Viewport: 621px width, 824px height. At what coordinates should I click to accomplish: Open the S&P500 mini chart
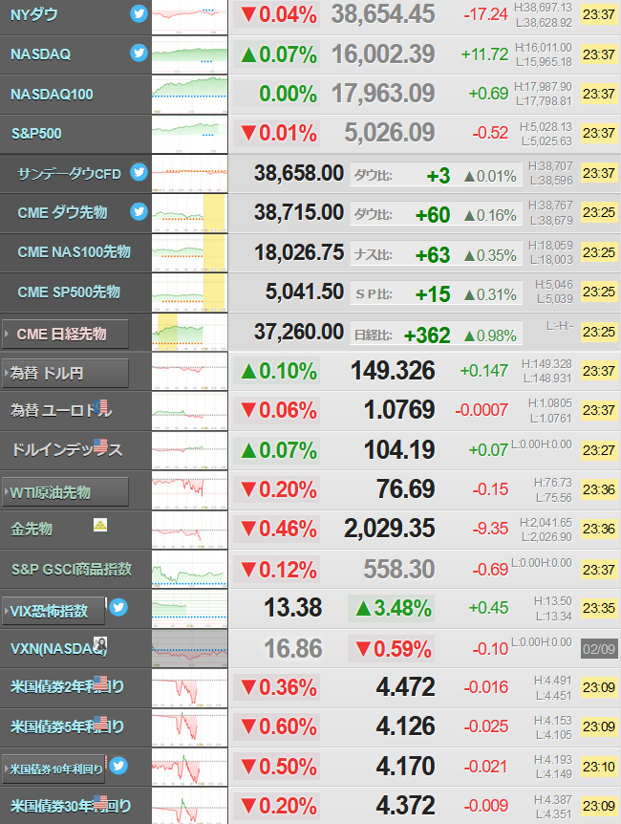pos(190,135)
